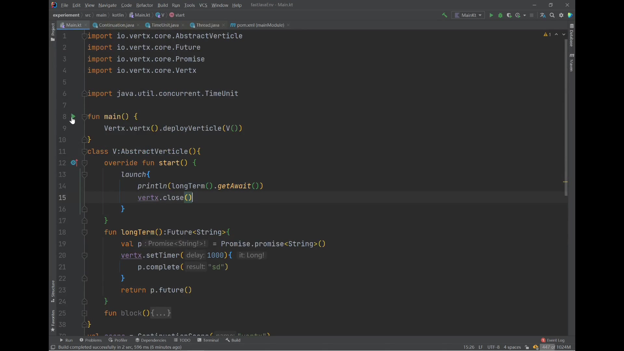This screenshot has width=624, height=351.
Task: Run MainKt with green play button
Action: (x=491, y=15)
